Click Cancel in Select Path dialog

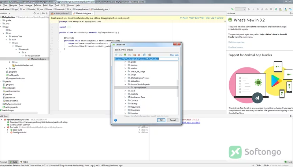point(173,120)
